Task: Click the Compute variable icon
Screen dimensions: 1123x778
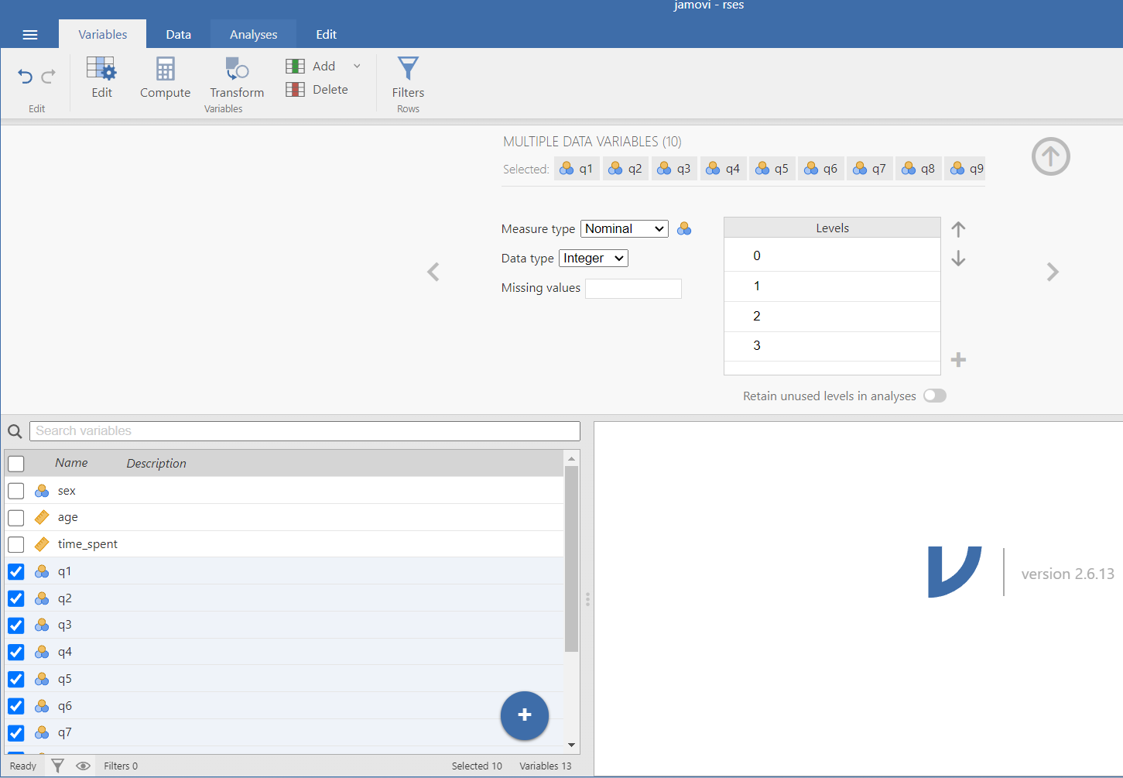Action: tap(165, 70)
